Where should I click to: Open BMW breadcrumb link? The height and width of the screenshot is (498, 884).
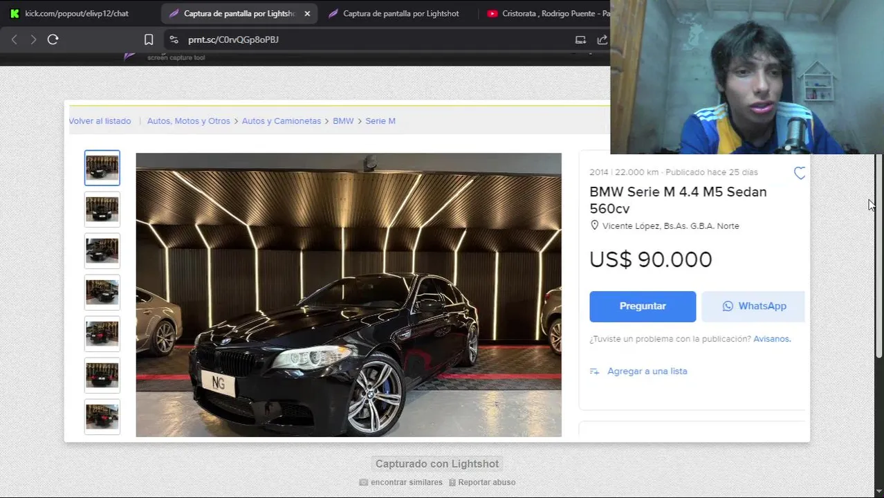(343, 121)
